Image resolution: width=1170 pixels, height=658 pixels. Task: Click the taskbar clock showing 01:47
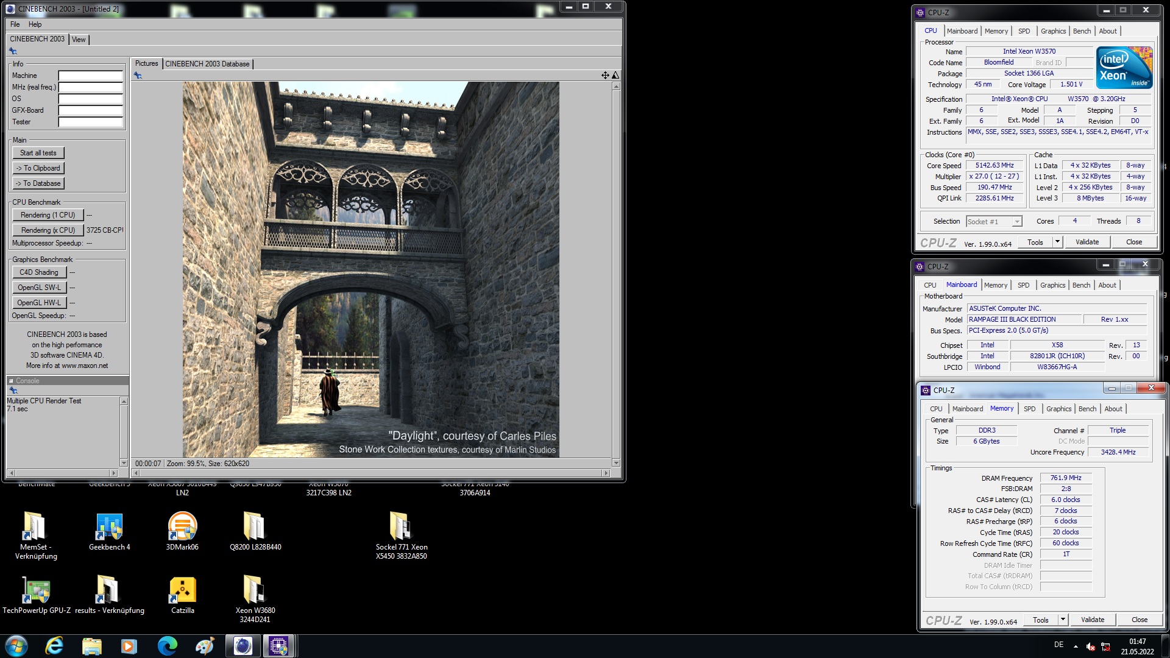(x=1137, y=646)
